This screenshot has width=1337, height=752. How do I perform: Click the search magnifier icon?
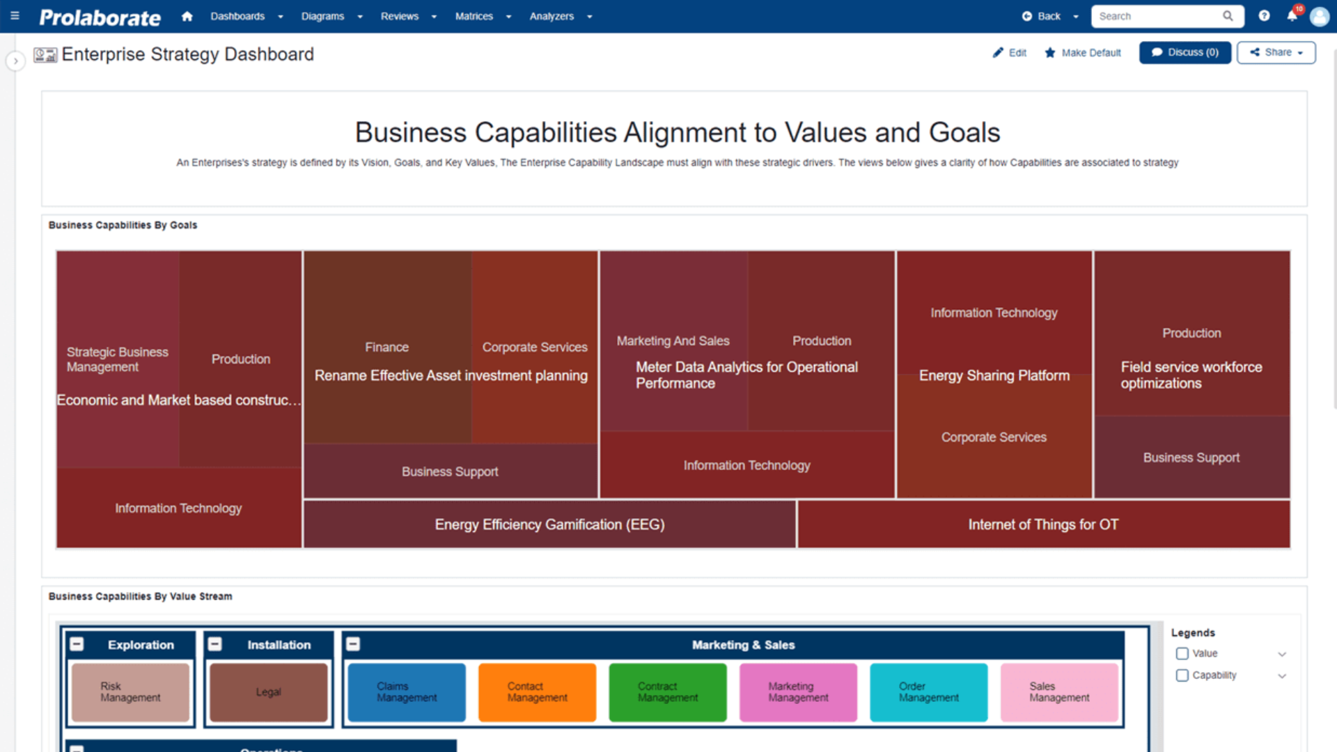click(x=1228, y=15)
